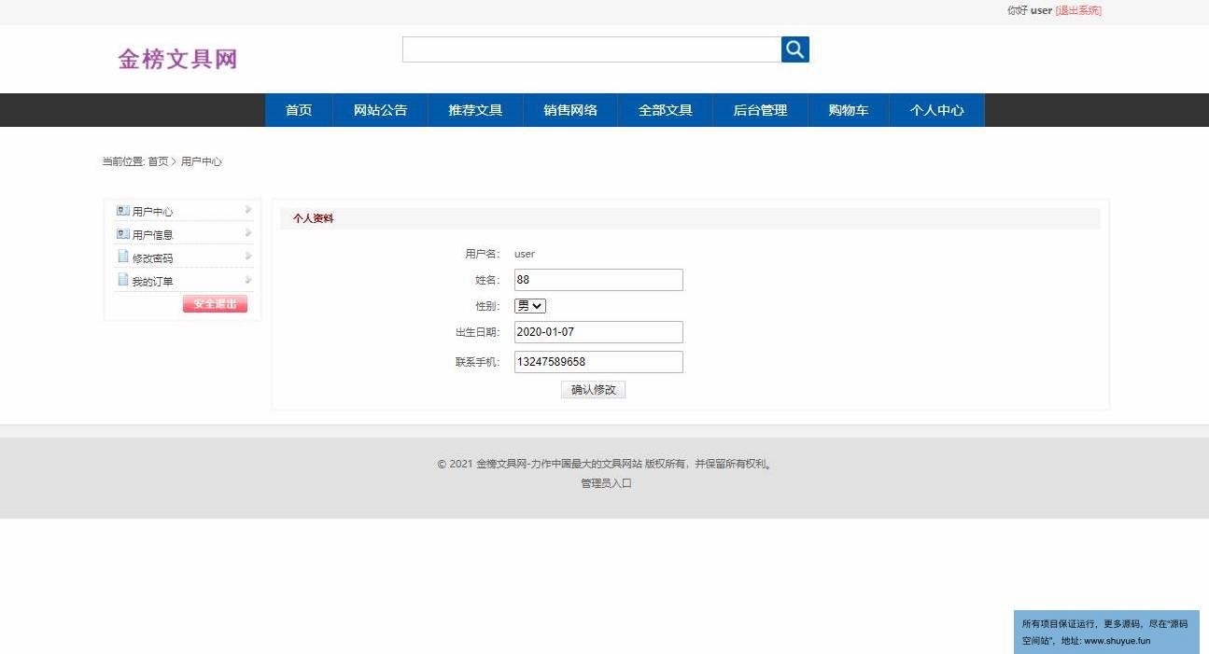This screenshot has width=1209, height=654.
Task: Click the 确认修改 submit button
Action: [x=593, y=390]
